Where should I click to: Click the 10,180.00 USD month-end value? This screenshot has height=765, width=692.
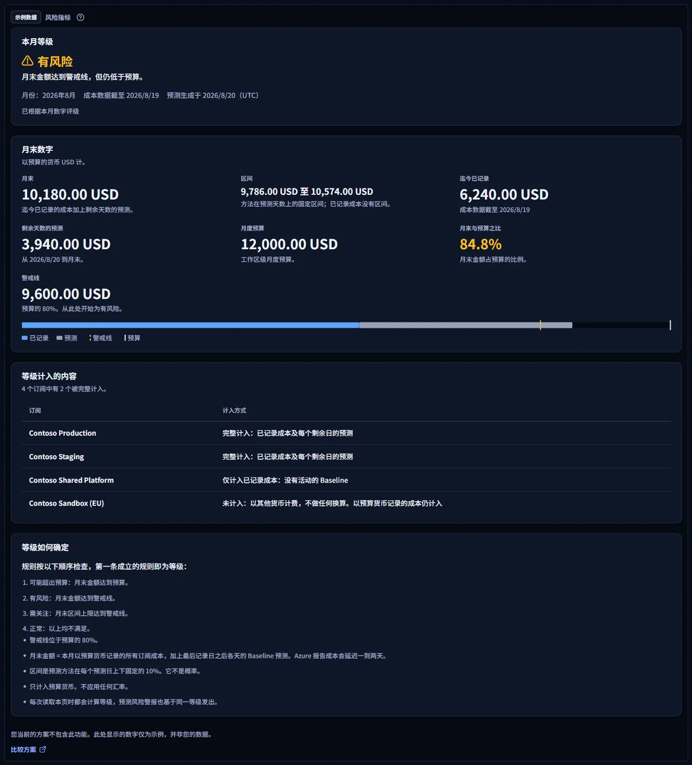(x=70, y=195)
